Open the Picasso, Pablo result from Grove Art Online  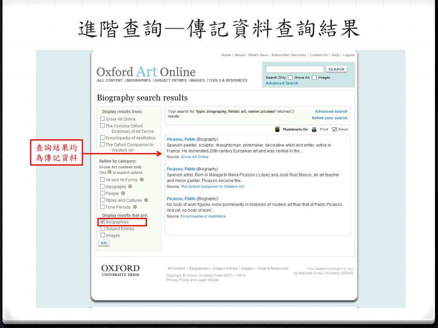pos(181,139)
